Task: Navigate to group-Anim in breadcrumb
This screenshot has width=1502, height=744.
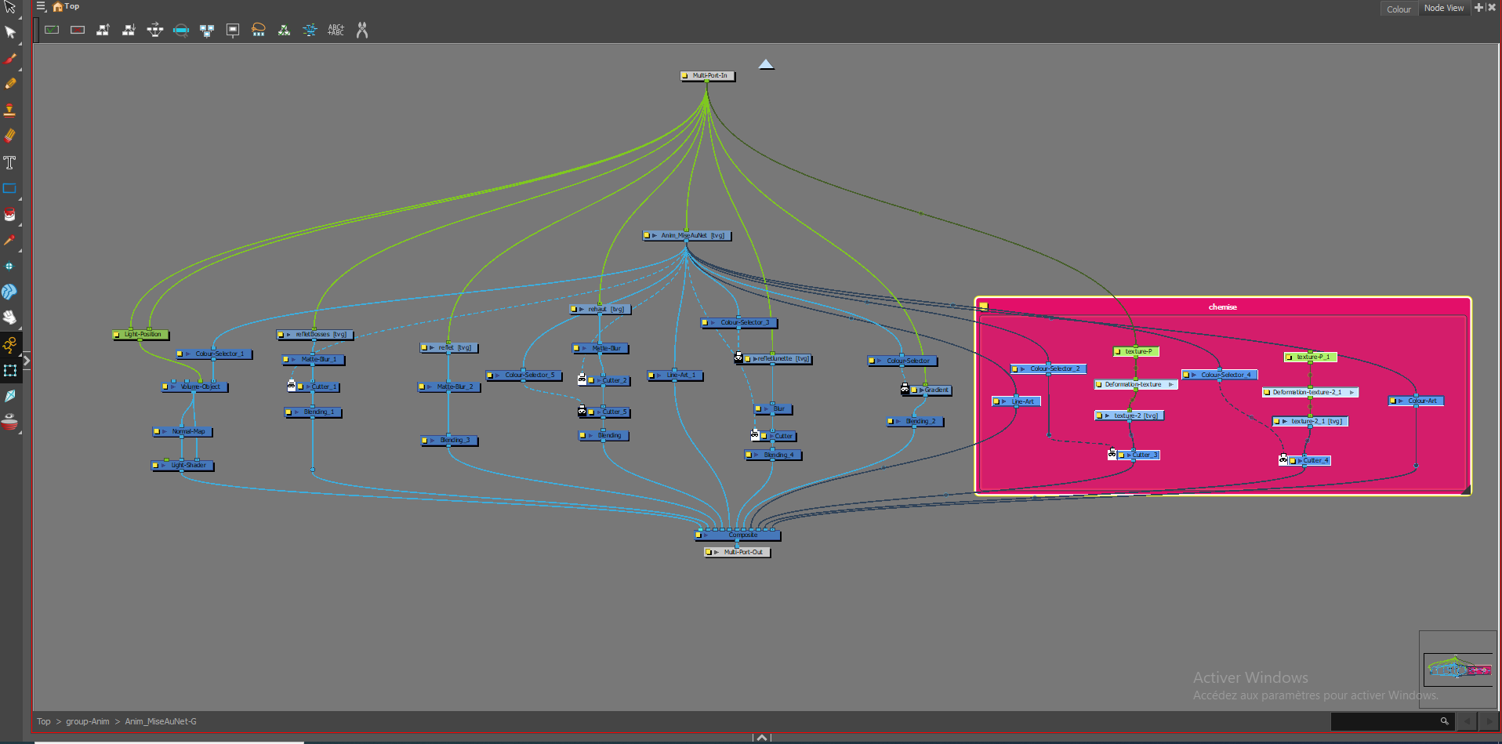Action: pyautogui.click(x=88, y=721)
